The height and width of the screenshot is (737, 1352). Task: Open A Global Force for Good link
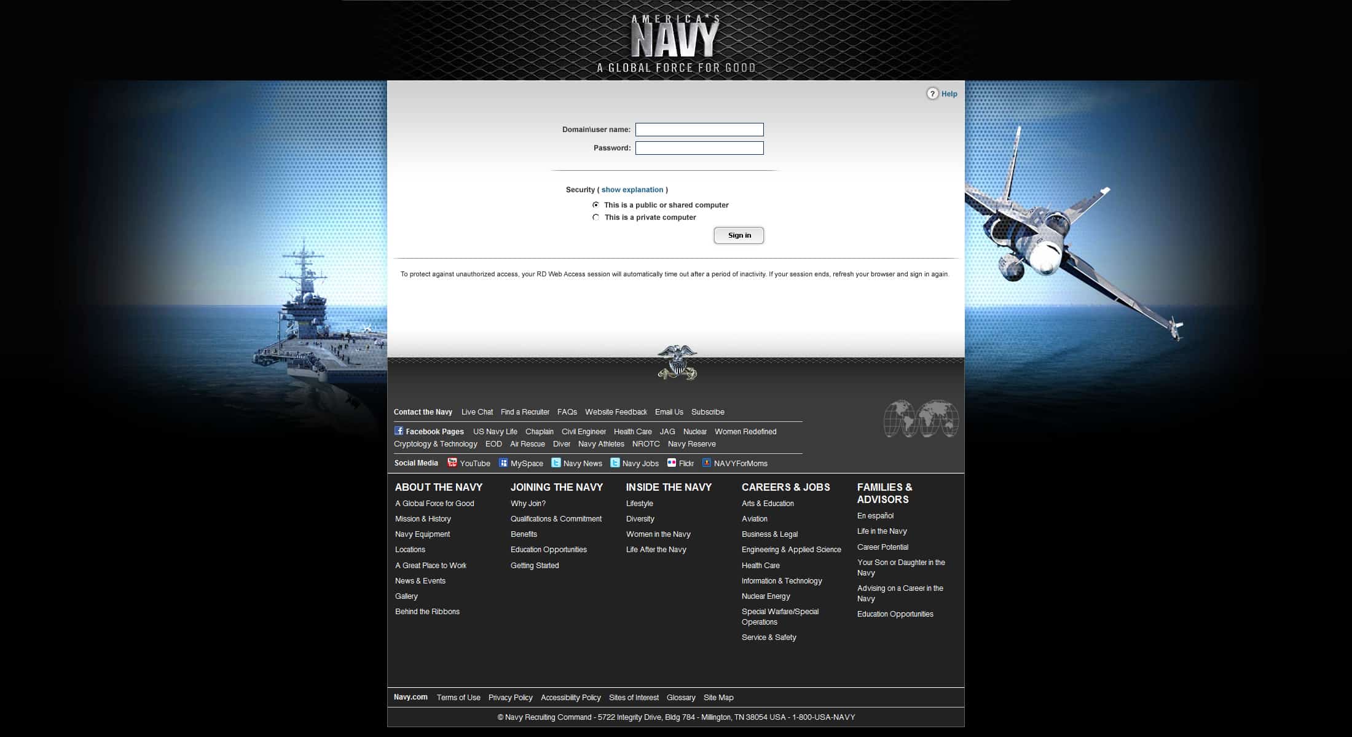434,504
